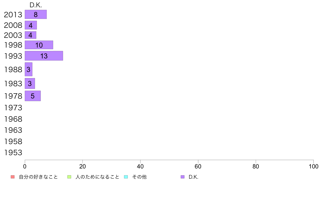Image resolution: width=321 pixels, height=199 pixels.
Task: Click the 人のためになること legend text
Action: pos(97,177)
